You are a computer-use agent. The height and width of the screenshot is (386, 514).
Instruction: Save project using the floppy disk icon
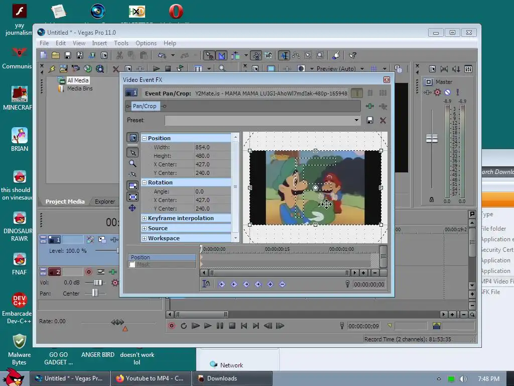pyautogui.click(x=68, y=55)
